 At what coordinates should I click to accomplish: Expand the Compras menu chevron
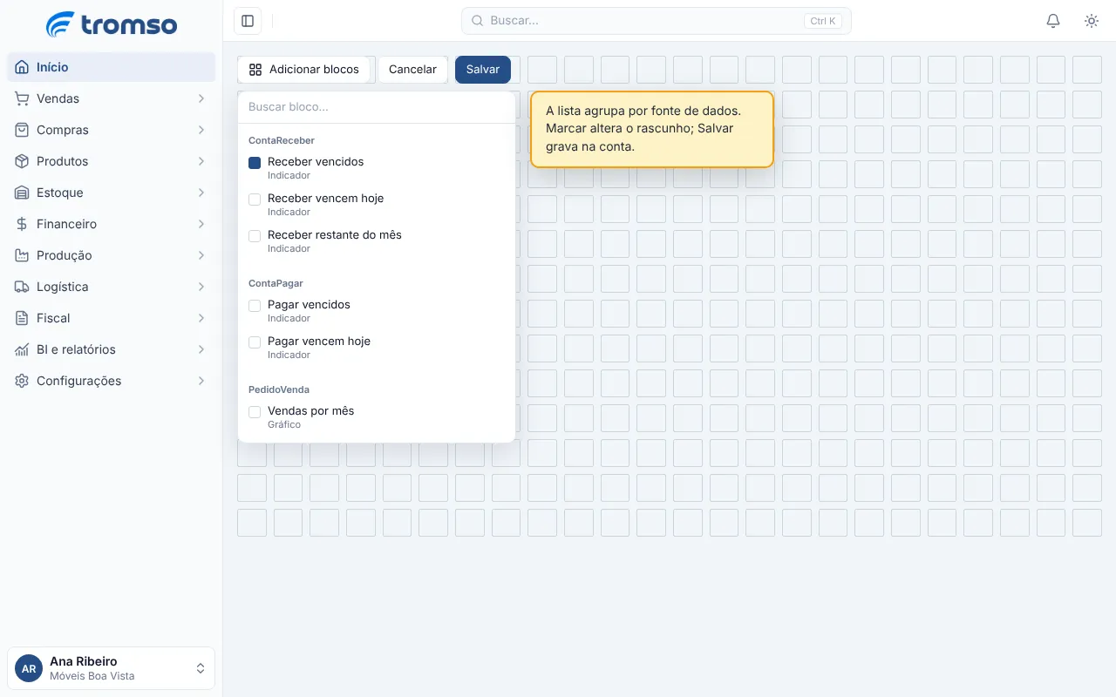click(201, 130)
